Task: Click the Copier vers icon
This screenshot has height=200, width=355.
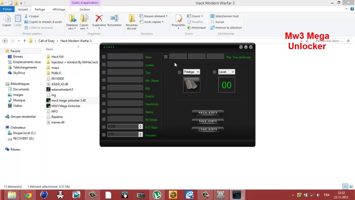Action: (84, 18)
